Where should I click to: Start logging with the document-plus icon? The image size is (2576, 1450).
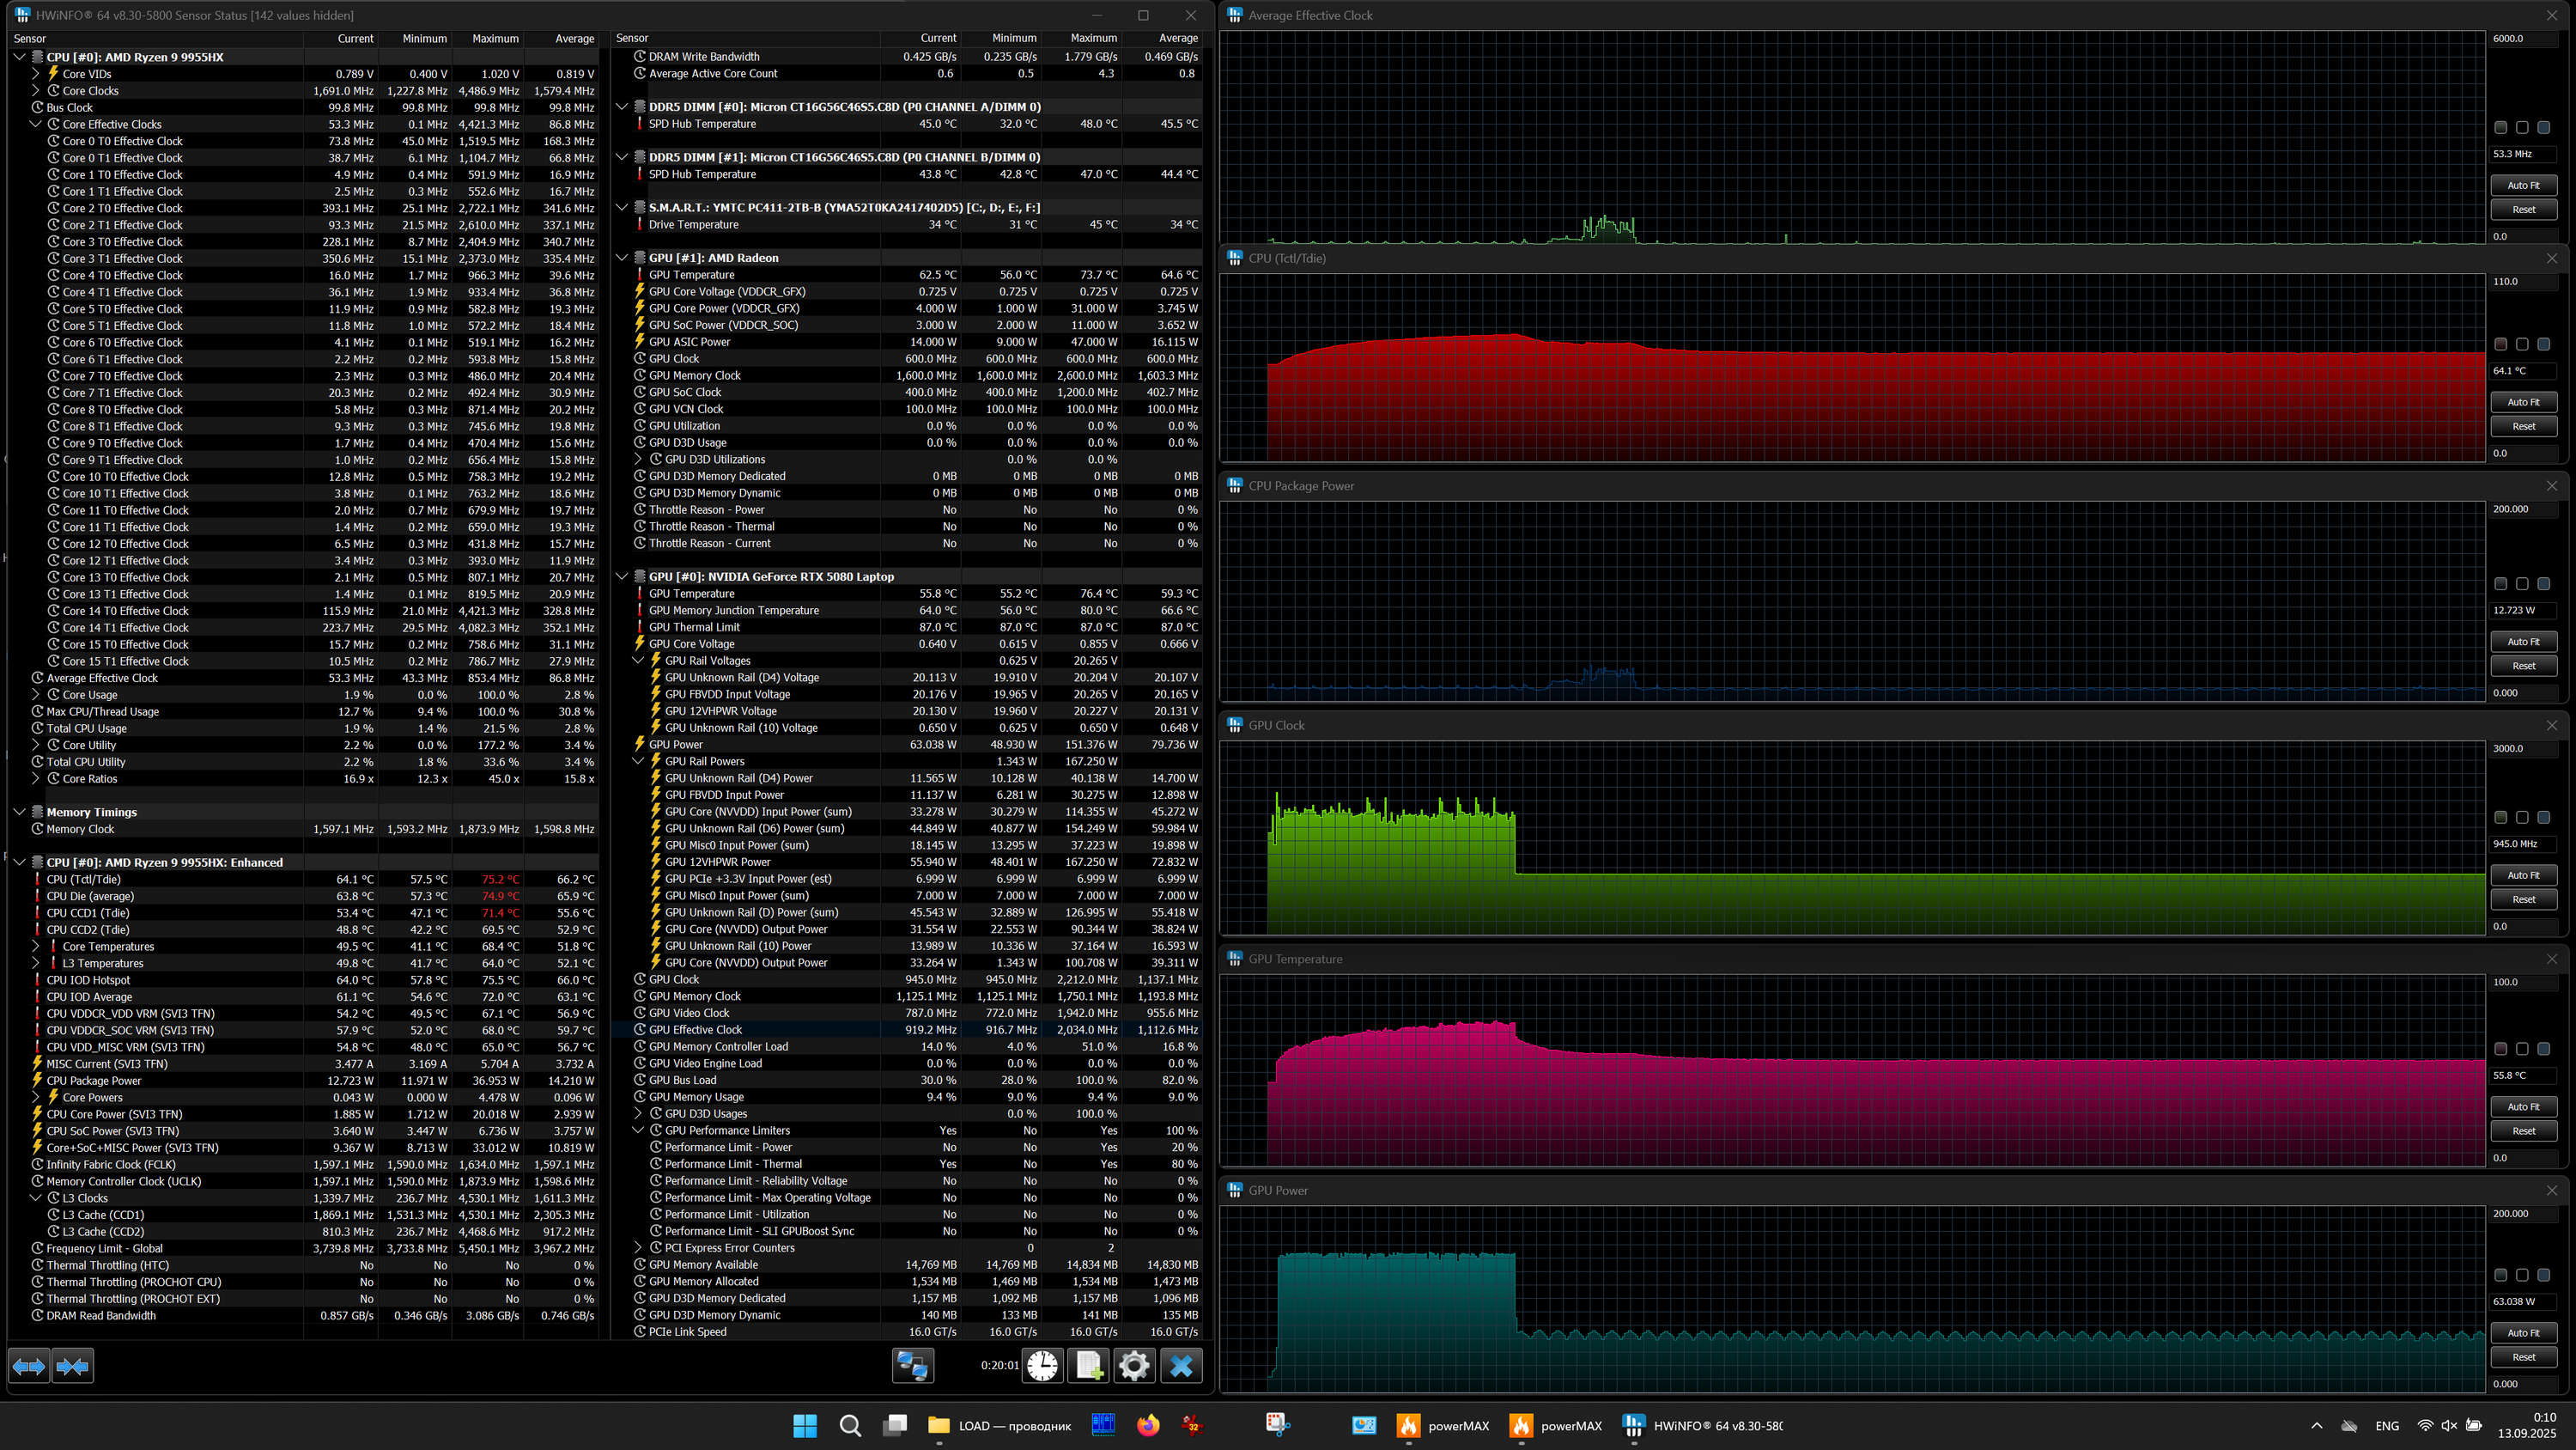click(x=1088, y=1366)
